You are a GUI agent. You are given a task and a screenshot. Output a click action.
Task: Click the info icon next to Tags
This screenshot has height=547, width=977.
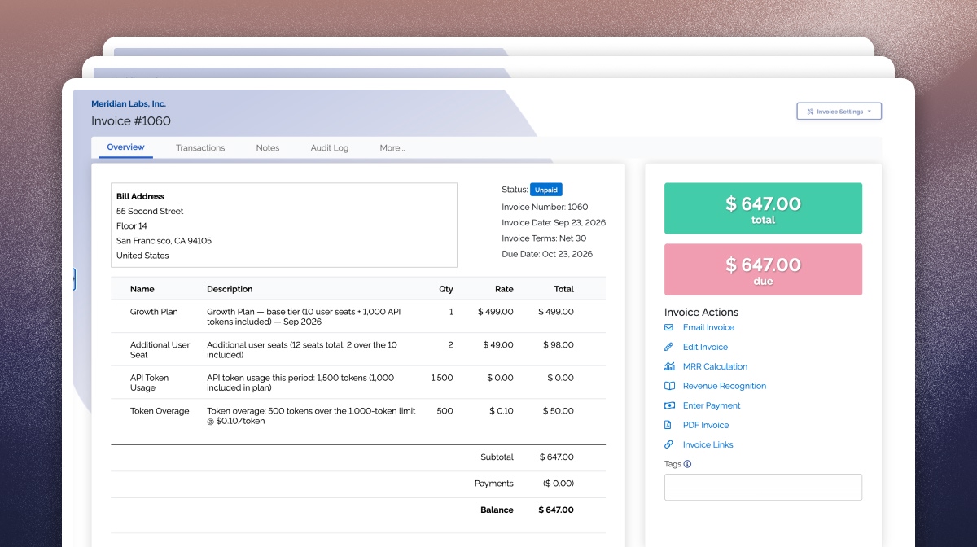tap(687, 464)
